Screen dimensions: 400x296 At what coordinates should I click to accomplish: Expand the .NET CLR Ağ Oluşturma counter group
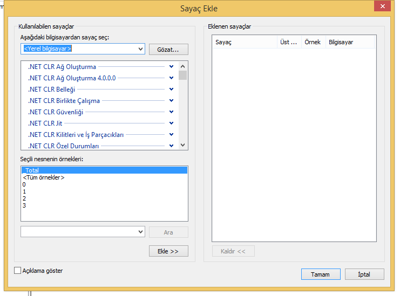[x=171, y=67]
